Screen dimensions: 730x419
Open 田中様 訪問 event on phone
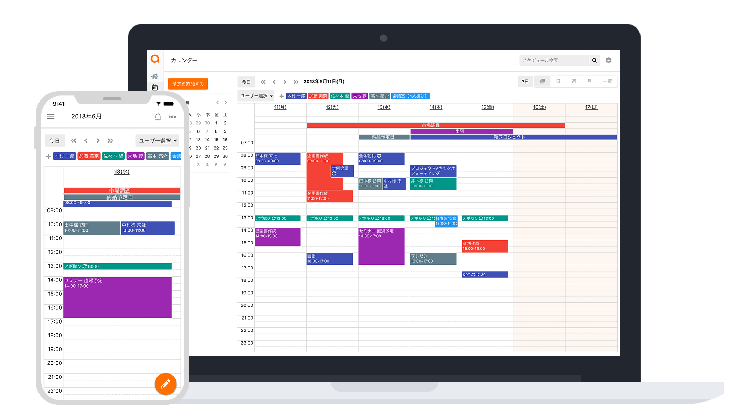[92, 228]
